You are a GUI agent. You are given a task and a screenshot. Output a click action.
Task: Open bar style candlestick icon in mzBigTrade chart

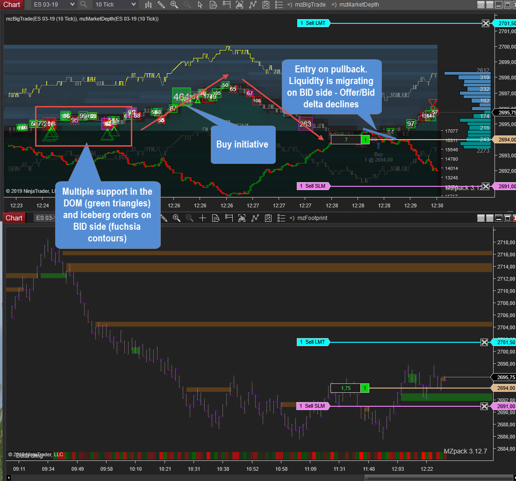[x=149, y=5]
